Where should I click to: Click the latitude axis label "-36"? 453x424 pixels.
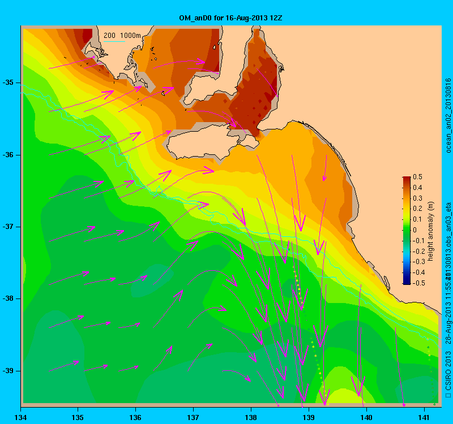[8, 155]
